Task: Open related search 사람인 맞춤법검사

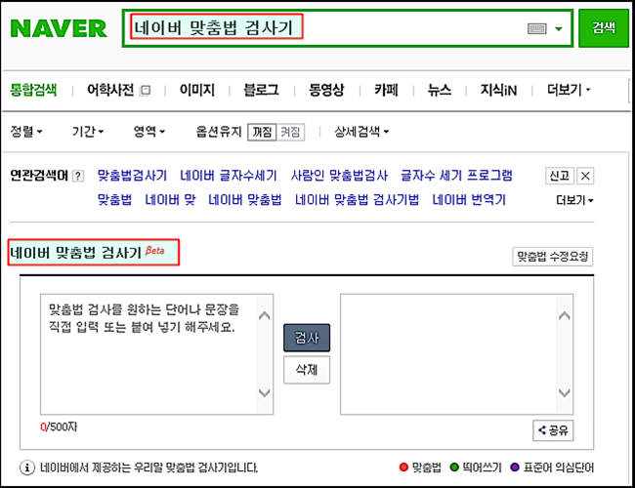Action: 339,176
